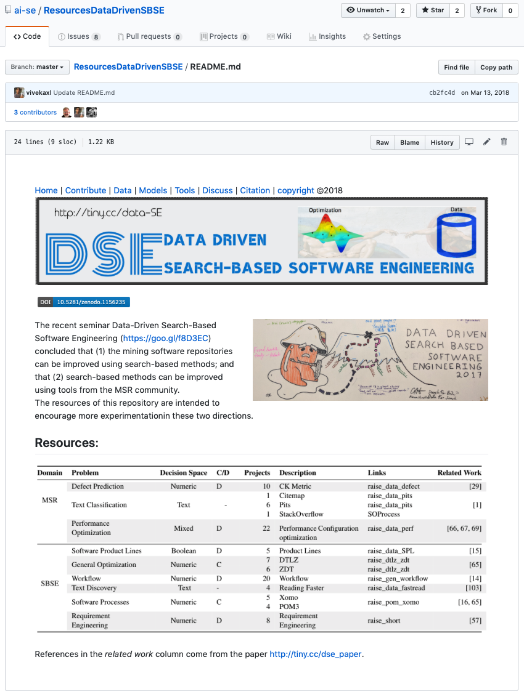Screen dimensions: 524x697
Task: Star the repository
Action: tap(433, 10)
